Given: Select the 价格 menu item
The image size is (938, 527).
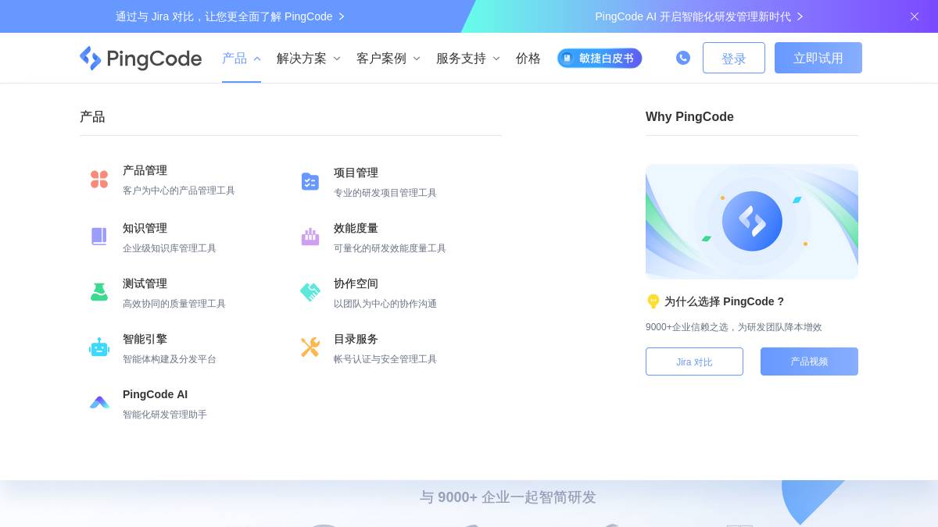Looking at the screenshot, I should click(x=528, y=58).
